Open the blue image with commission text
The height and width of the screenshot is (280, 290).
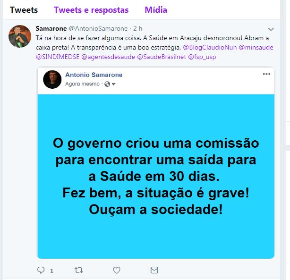pyautogui.click(x=156, y=176)
